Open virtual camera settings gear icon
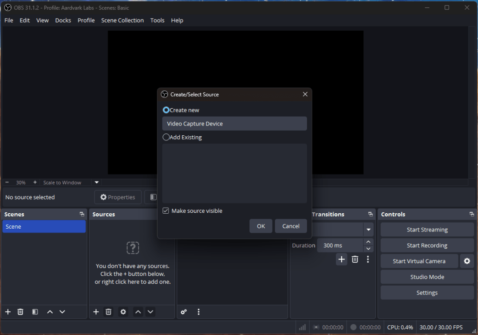Screen dimensions: 478x335 tap(467, 261)
